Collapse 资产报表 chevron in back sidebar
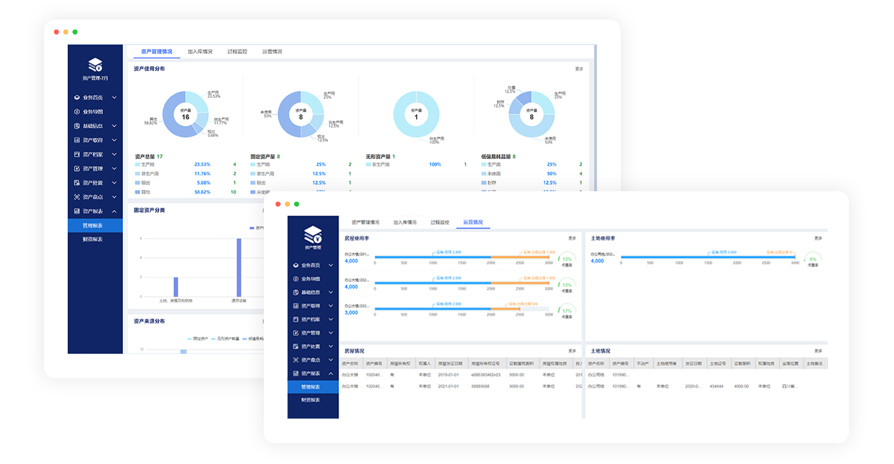 [x=114, y=211]
